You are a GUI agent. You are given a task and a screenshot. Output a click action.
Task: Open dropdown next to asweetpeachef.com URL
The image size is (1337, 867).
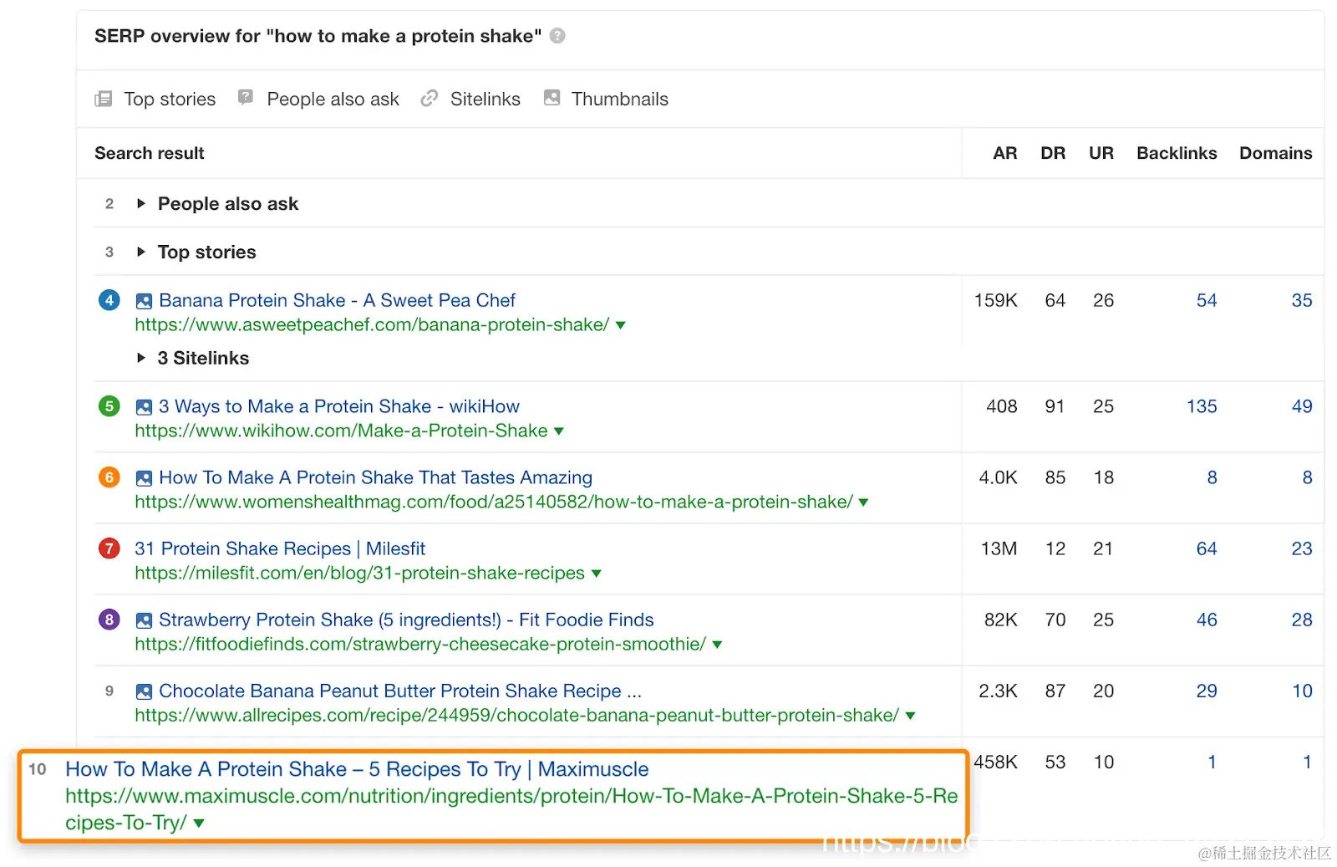tap(621, 325)
